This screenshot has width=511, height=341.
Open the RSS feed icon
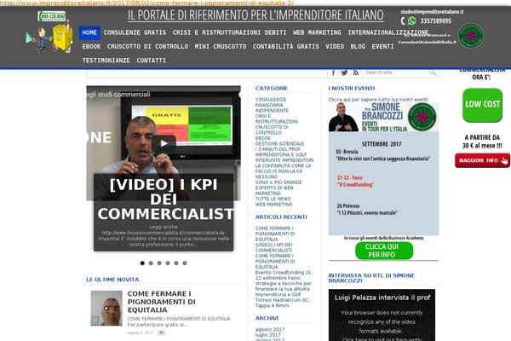click(x=355, y=72)
